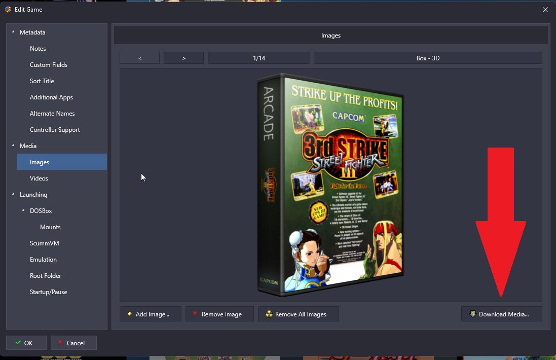Collapse the DOSBox tree node
The image size is (556, 360).
point(23,210)
